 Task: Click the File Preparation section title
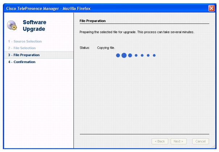click(x=93, y=21)
